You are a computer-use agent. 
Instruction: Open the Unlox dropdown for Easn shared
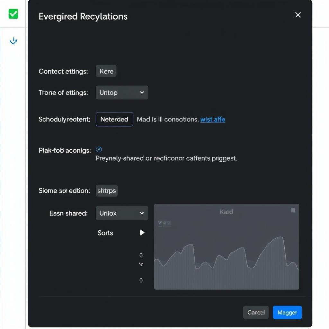click(122, 213)
